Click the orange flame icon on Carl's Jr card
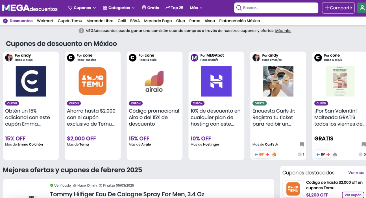Screen dimensions: 366x198 click(x=274, y=154)
